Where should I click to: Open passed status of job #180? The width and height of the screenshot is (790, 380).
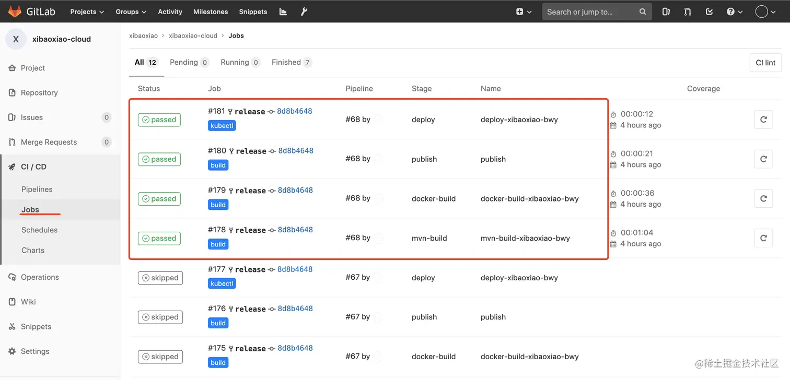[x=159, y=159]
